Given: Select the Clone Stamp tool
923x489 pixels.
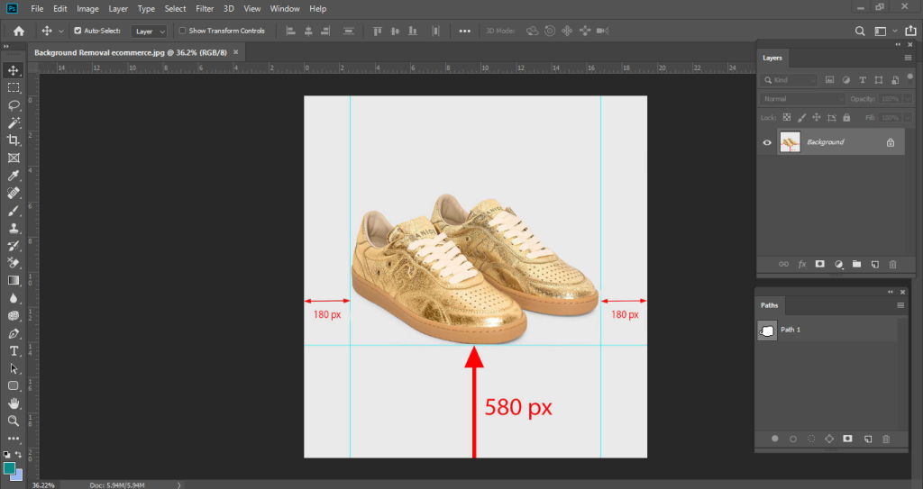Looking at the screenshot, I should [14, 229].
